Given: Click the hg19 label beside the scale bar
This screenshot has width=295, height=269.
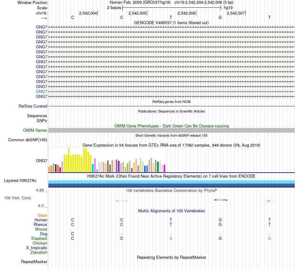Looking at the screenshot, I should (x=228, y=8).
